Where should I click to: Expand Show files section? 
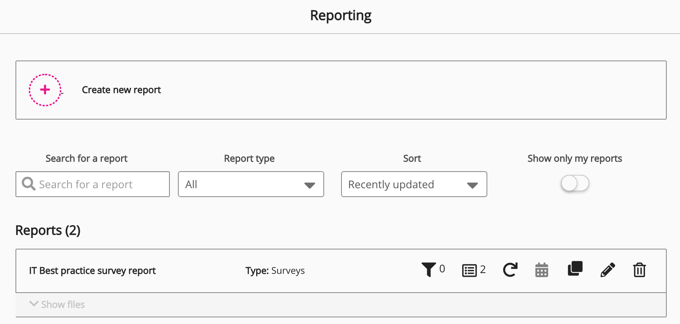point(57,304)
